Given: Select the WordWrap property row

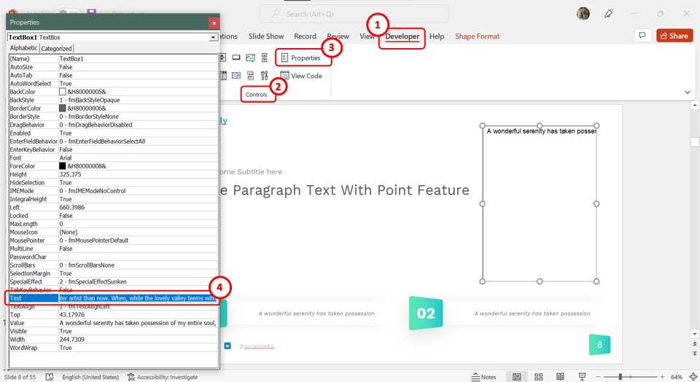Looking at the screenshot, I should (x=33, y=348).
